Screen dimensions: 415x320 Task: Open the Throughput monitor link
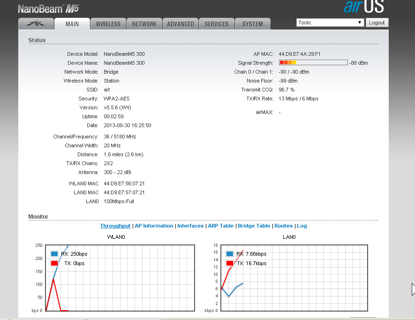click(x=115, y=226)
